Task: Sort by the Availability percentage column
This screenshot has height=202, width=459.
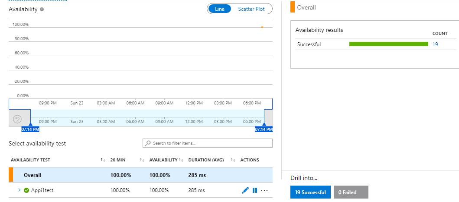Action: pos(181,160)
